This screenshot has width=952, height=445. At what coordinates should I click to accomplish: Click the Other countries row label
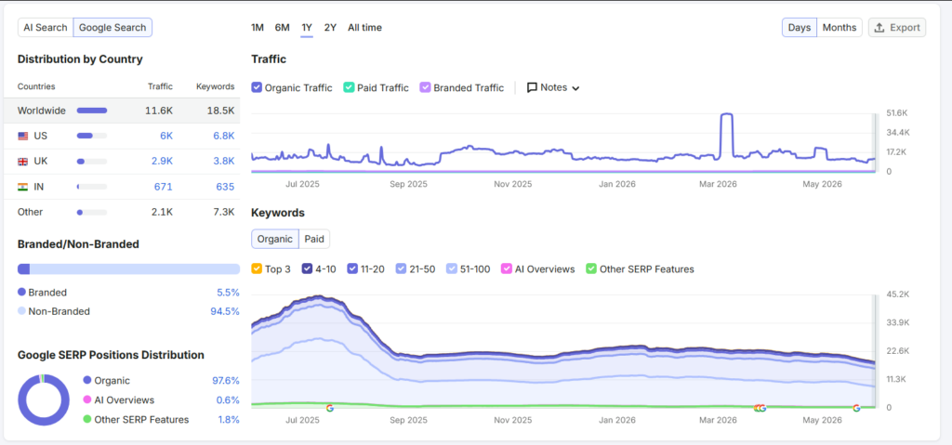[31, 212]
